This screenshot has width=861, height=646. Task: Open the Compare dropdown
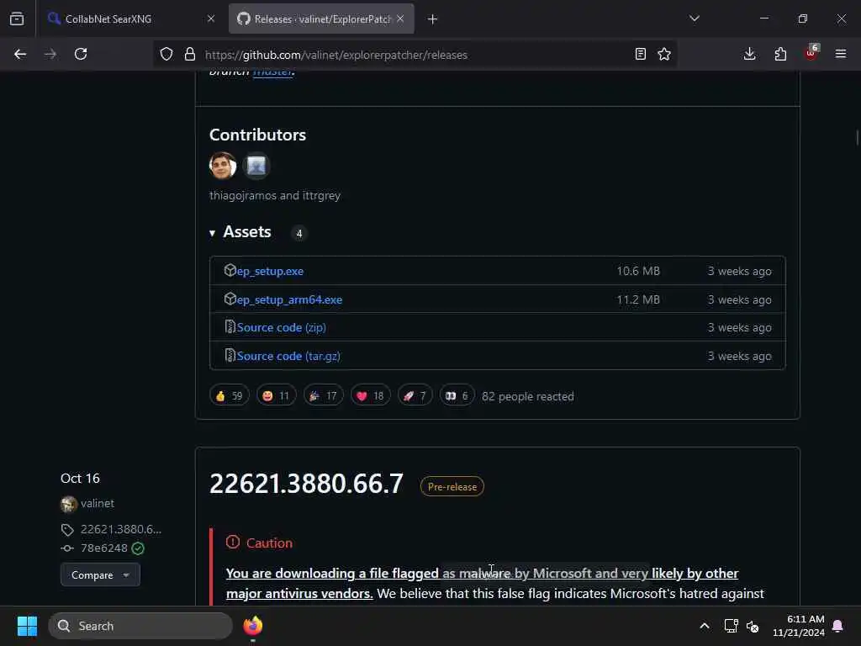(100, 575)
